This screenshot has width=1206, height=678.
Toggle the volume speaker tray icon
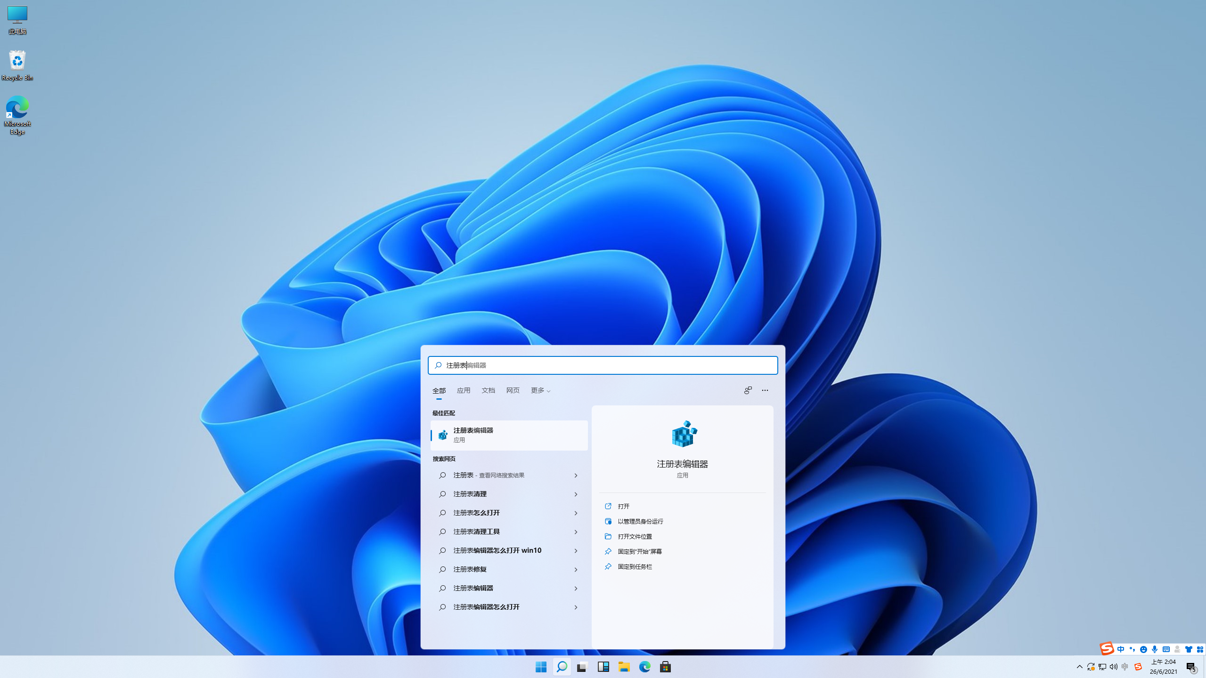pos(1113,667)
